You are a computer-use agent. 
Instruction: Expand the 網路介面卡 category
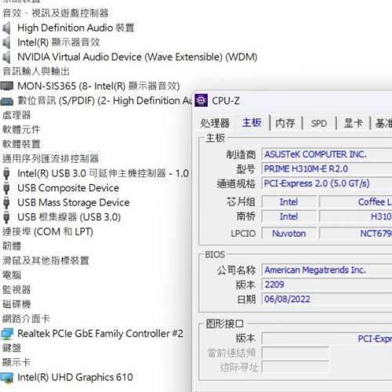tap(26, 319)
